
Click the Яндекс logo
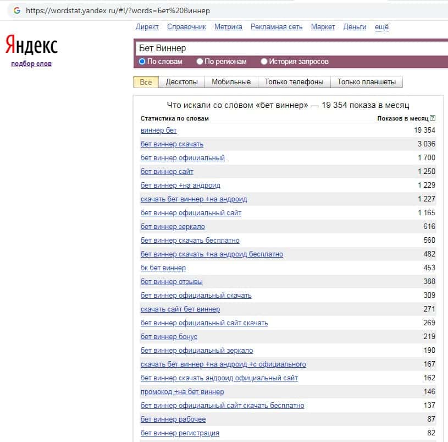pyautogui.click(x=31, y=46)
